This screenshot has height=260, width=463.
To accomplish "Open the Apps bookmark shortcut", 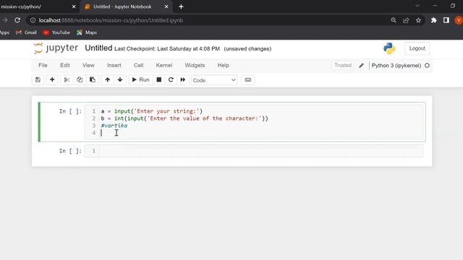I will [4, 32].
